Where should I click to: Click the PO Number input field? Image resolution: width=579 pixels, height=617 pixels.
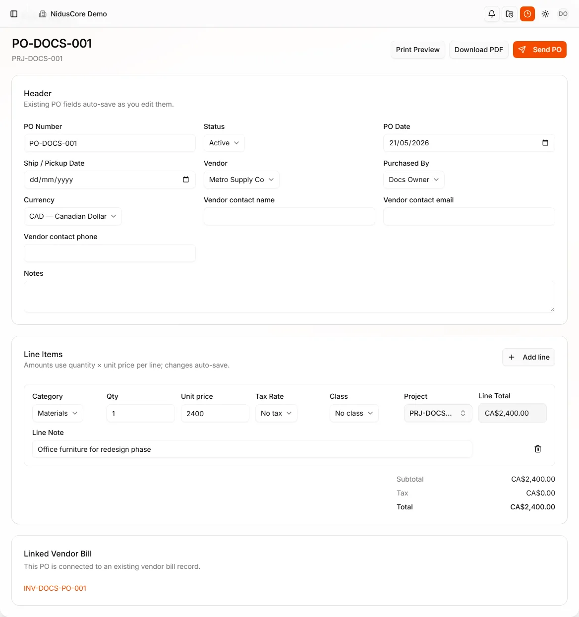(x=110, y=143)
